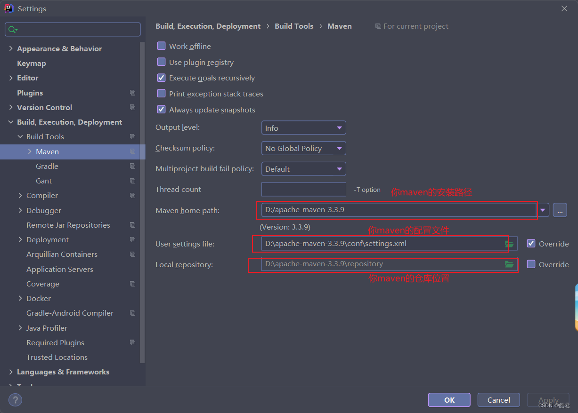Click the project-level icon on the Maven row
The width and height of the screenshot is (578, 413).
pos(132,152)
